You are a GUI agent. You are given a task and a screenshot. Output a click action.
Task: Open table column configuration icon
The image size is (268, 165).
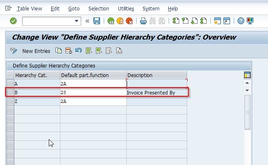pos(247,75)
